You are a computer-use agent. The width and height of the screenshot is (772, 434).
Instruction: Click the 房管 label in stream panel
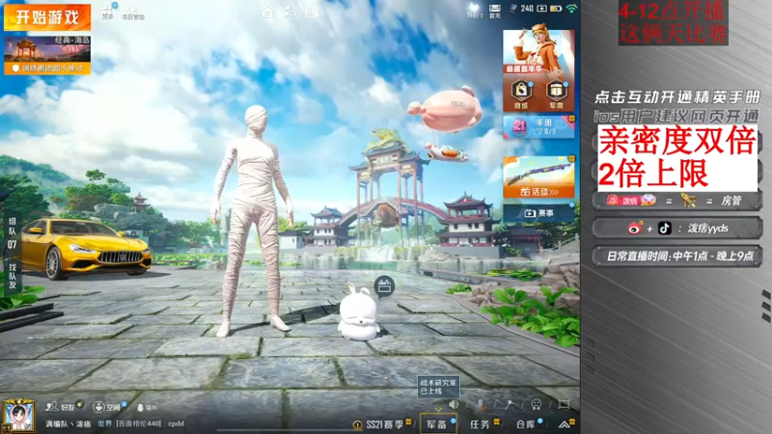(731, 201)
